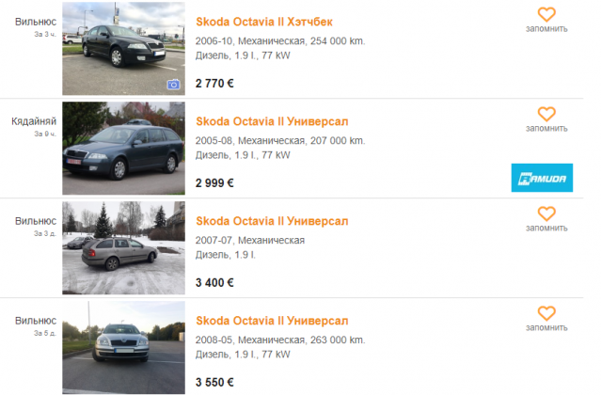Open the Кядайняй Skoda Octavia II Универсал title
The image size is (601, 395).
[x=272, y=121]
